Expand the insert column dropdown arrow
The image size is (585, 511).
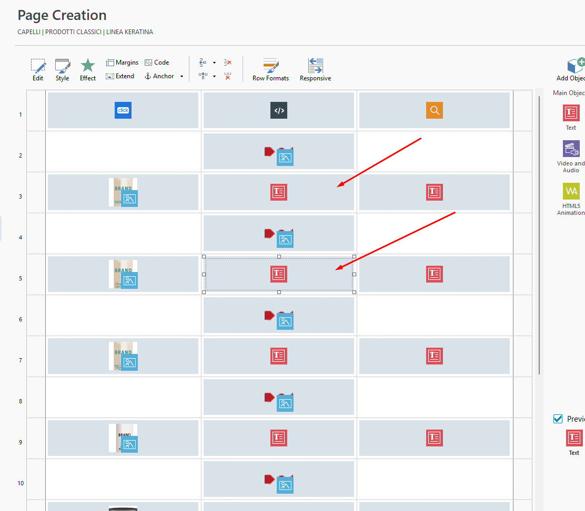tap(214, 76)
